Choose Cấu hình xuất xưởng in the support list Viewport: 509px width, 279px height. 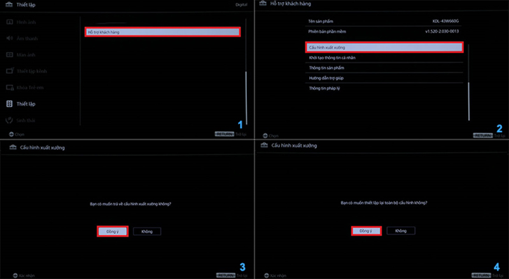[x=384, y=48]
